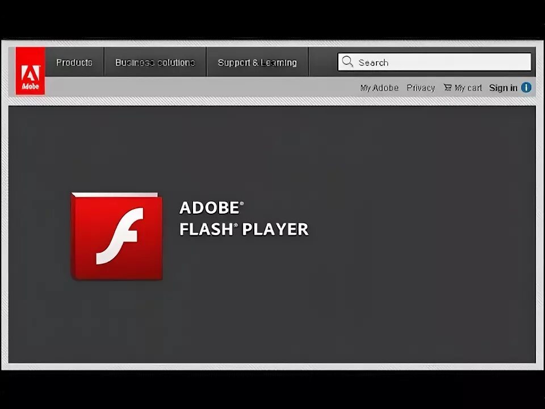The height and width of the screenshot is (409, 545).
Task: Click the blue info icon
Action: [526, 87]
